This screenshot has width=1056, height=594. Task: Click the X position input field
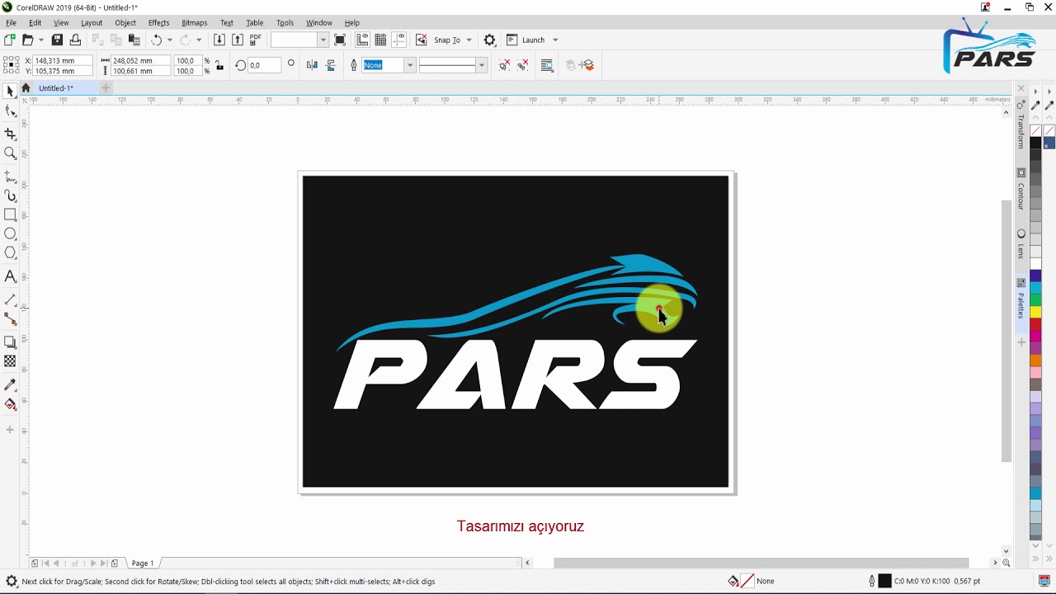click(64, 60)
